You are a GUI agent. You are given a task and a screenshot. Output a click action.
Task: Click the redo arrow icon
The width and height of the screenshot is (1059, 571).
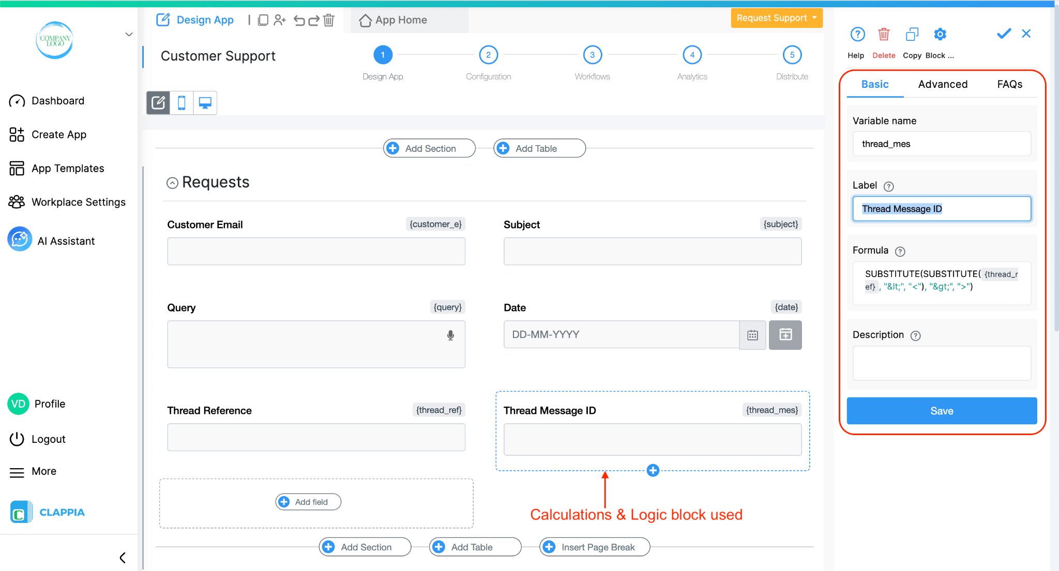pos(314,20)
